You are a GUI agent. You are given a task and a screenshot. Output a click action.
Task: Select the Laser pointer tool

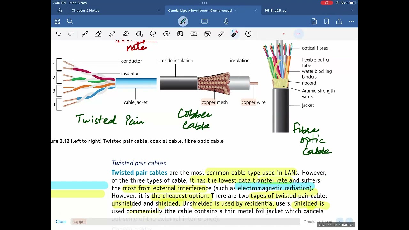[235, 34]
